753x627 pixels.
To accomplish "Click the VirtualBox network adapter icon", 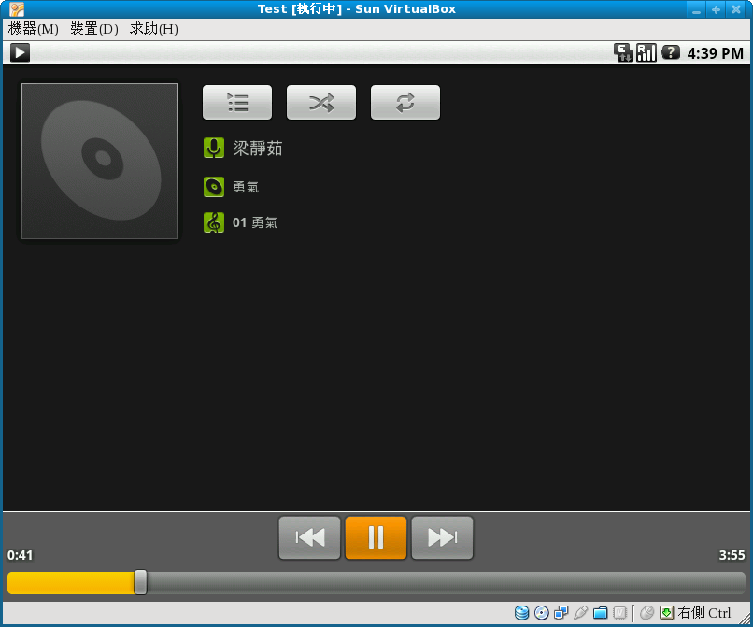I will [x=561, y=612].
